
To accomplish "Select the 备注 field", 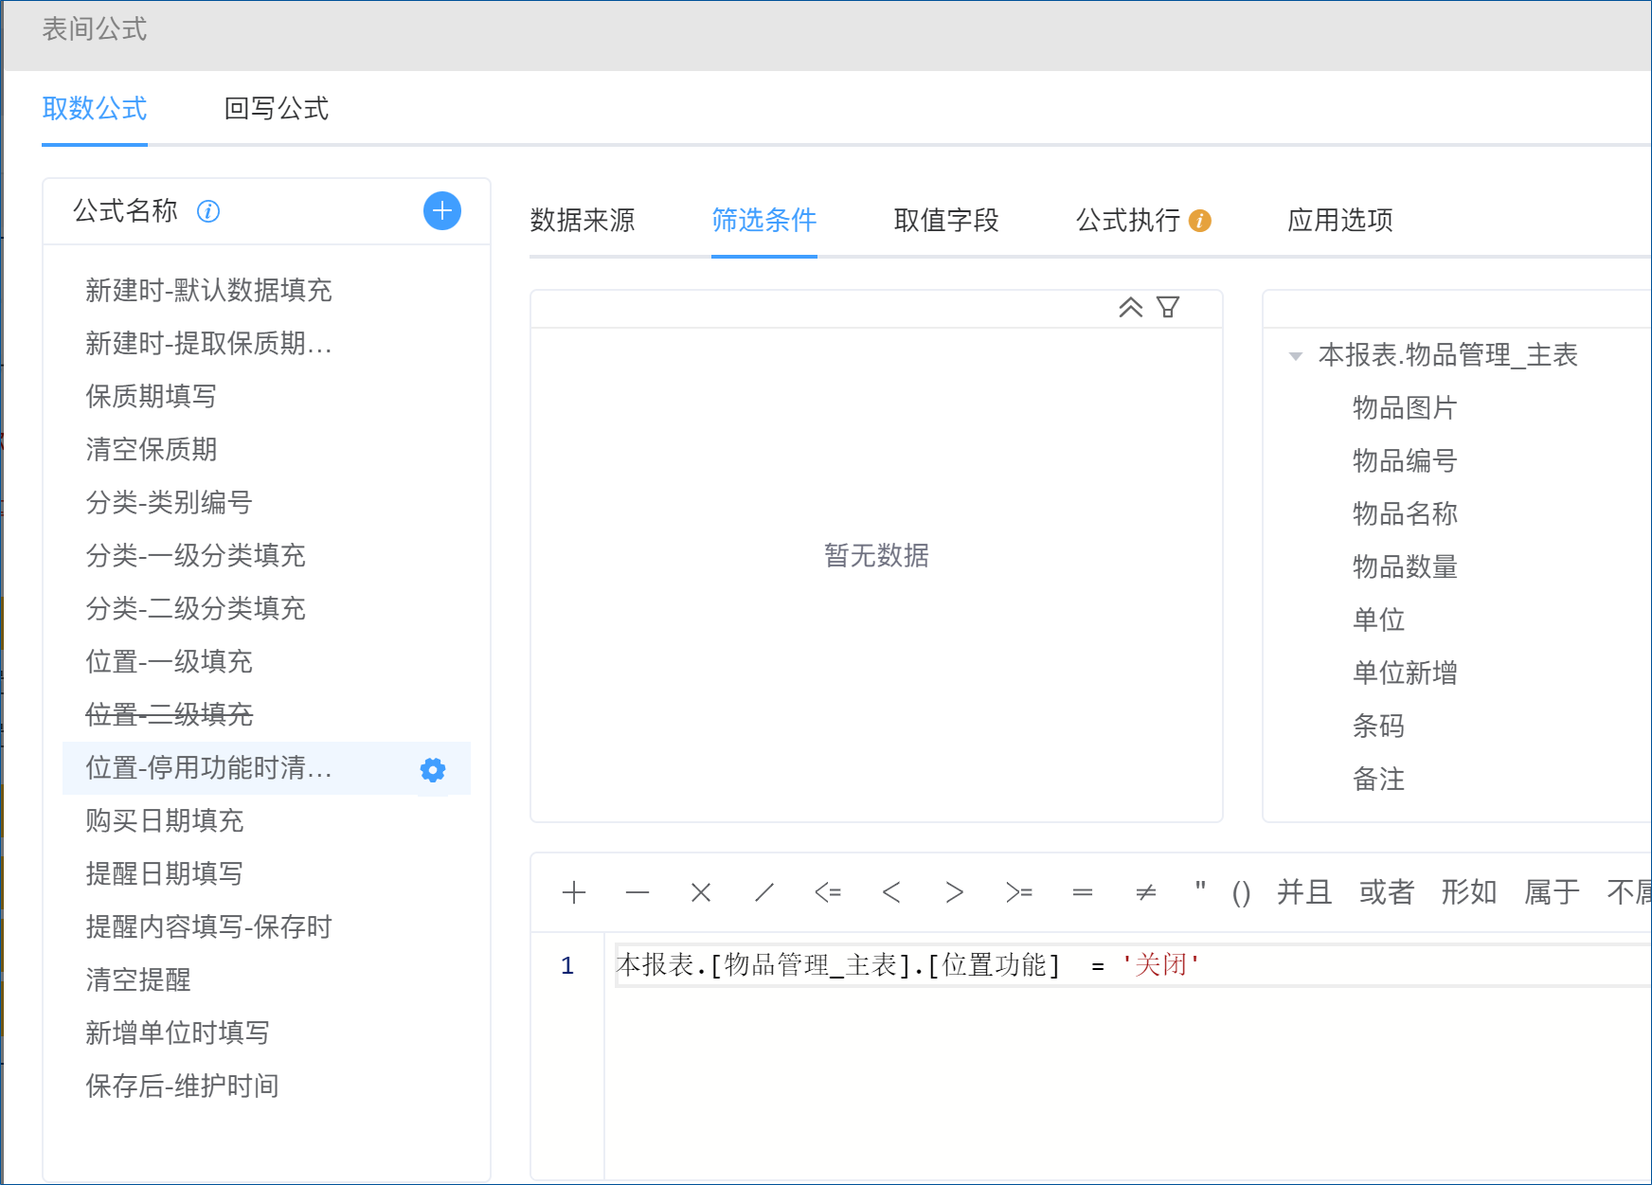I will click(1378, 779).
